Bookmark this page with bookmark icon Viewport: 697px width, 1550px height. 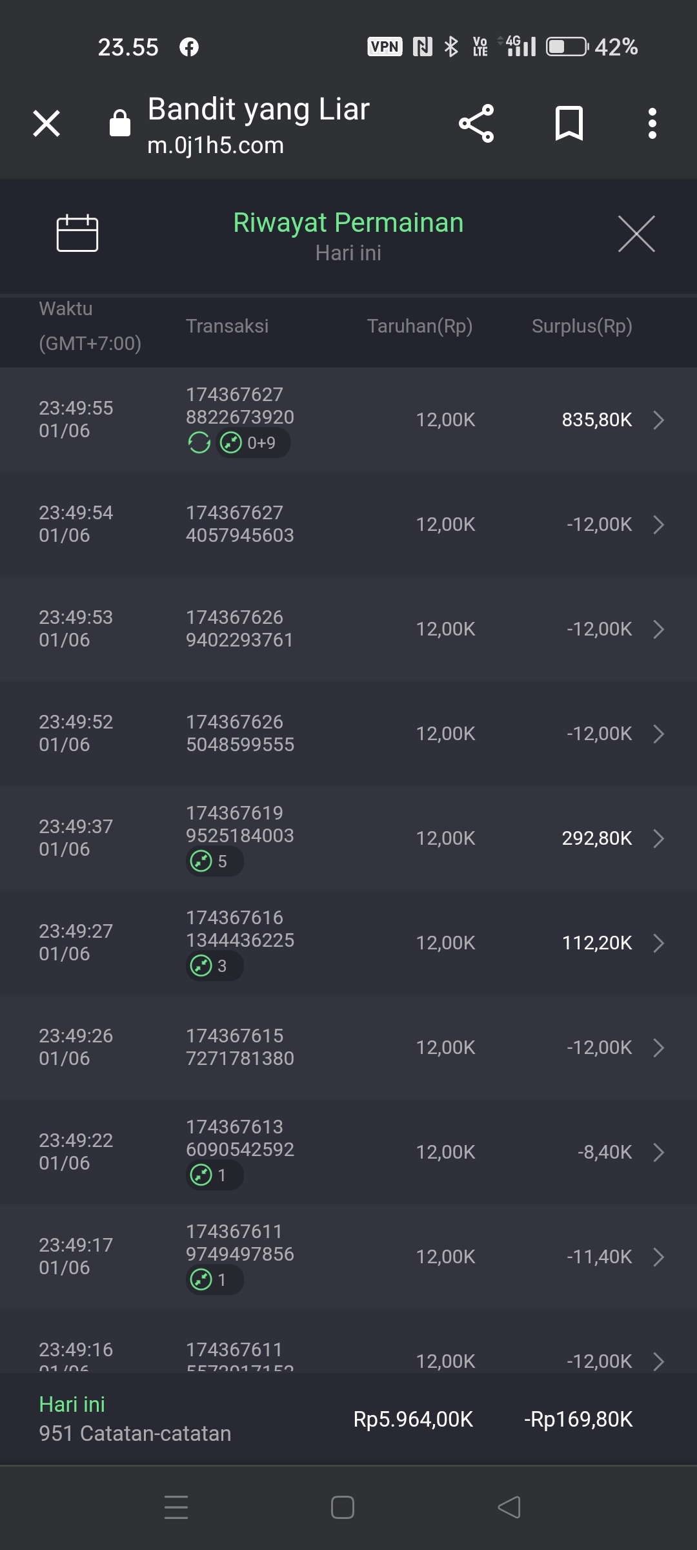pyautogui.click(x=569, y=123)
